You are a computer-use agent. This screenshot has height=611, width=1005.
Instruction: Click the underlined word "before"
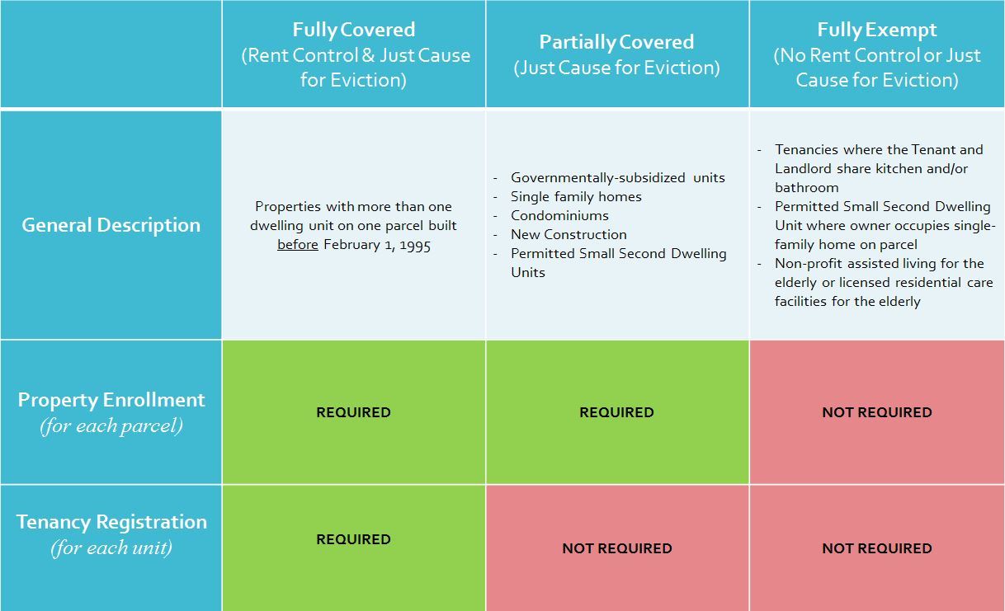[x=298, y=245]
